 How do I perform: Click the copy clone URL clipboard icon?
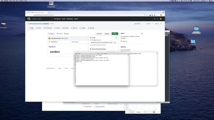pyautogui.click(x=115, y=43)
